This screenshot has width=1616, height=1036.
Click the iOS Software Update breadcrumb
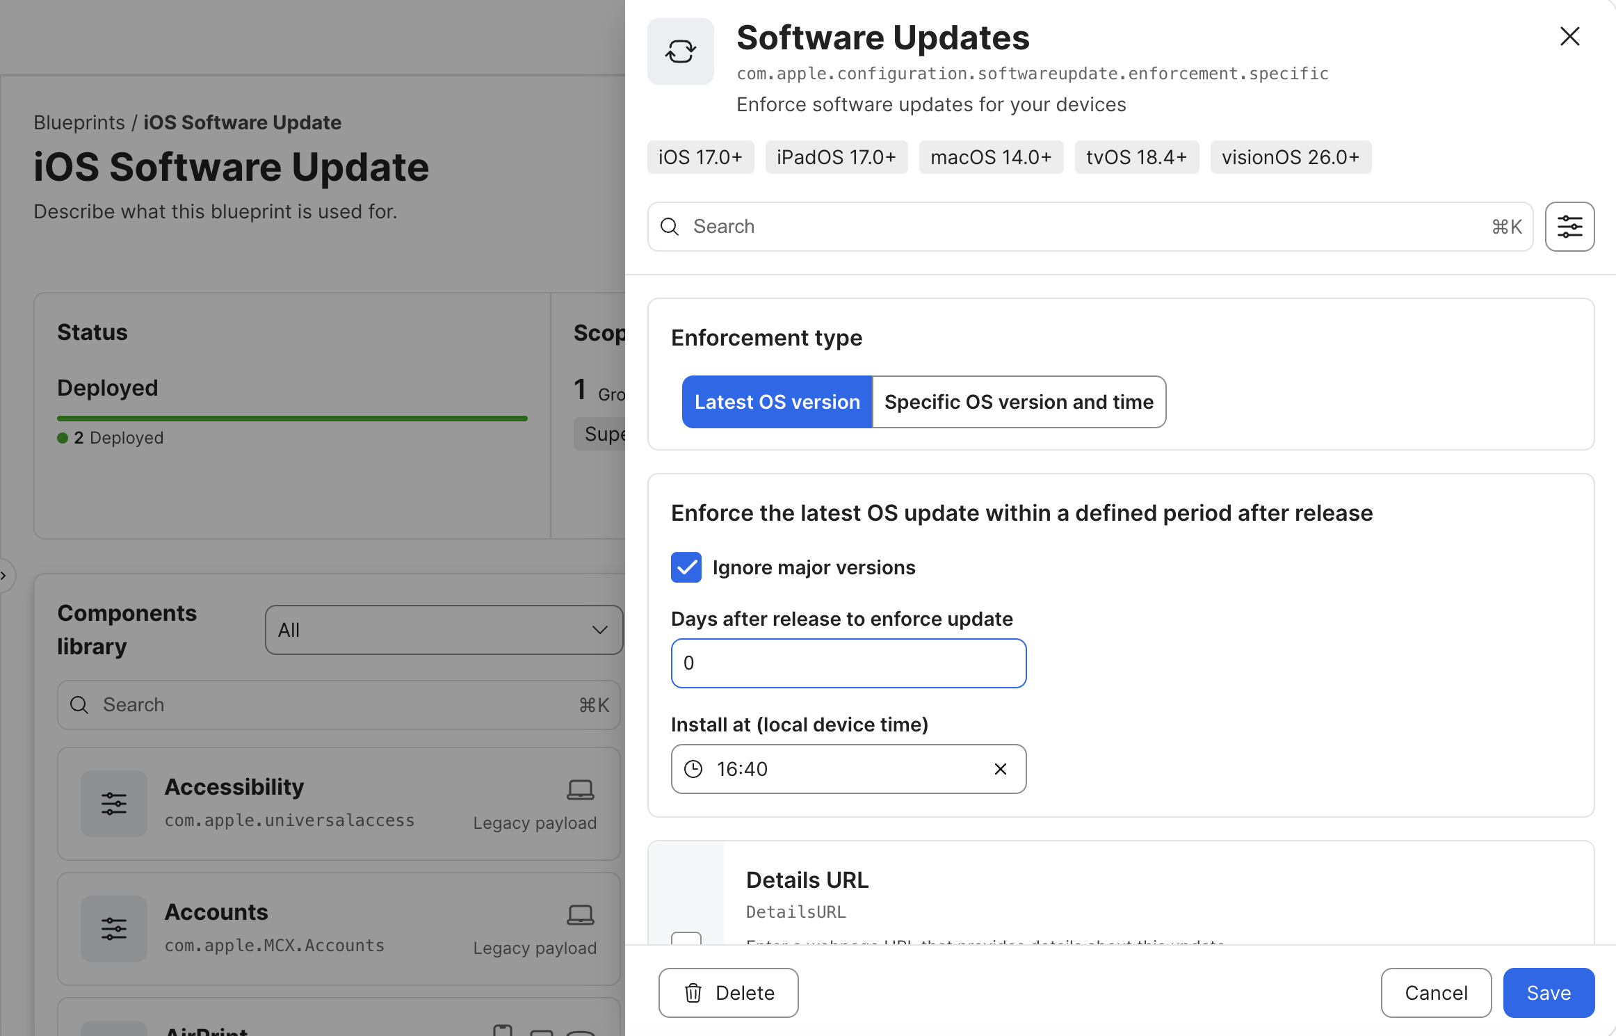[242, 122]
